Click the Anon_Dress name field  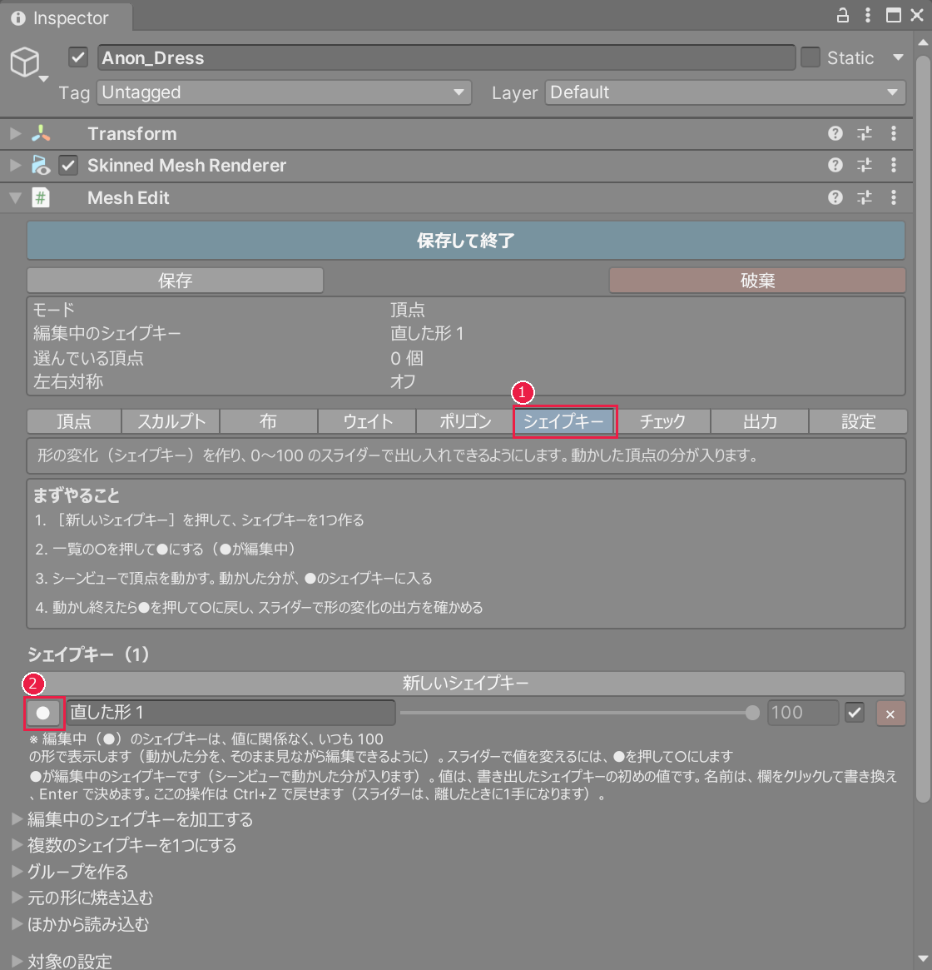tap(447, 57)
